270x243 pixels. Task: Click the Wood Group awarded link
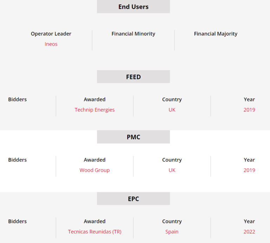[95, 170]
